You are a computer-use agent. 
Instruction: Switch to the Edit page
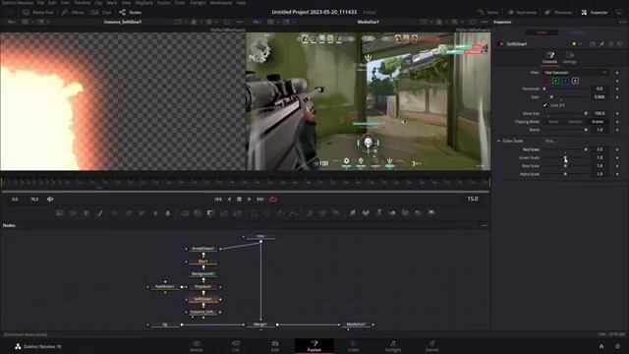point(275,346)
